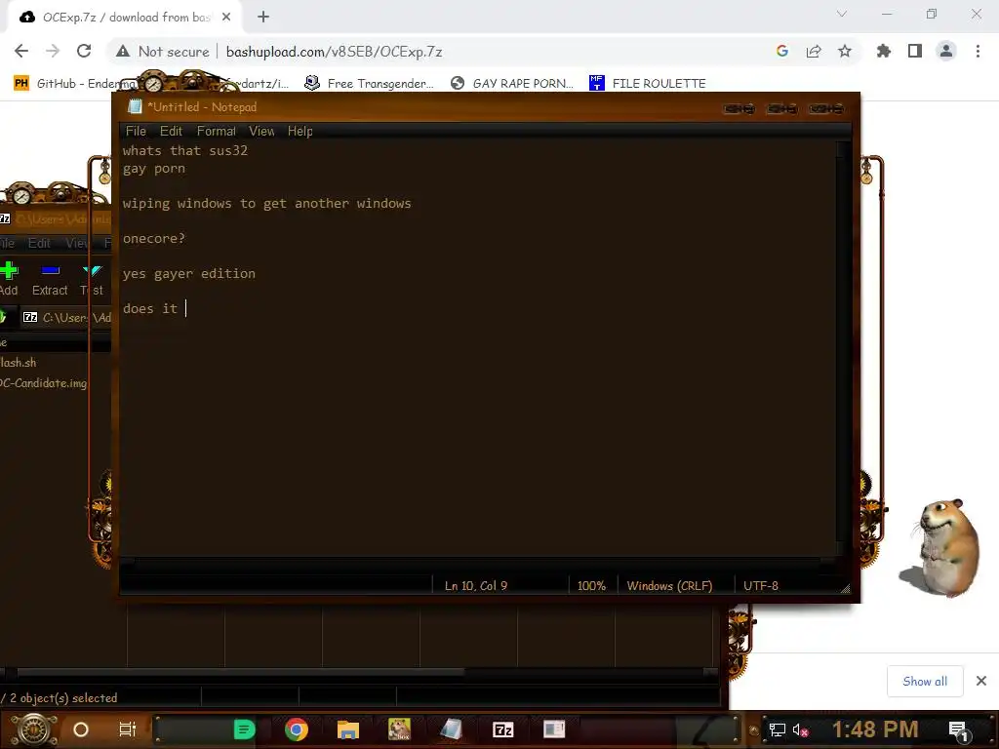
Task: Click the 1:48 PM taskbar clock
Action: 875,729
